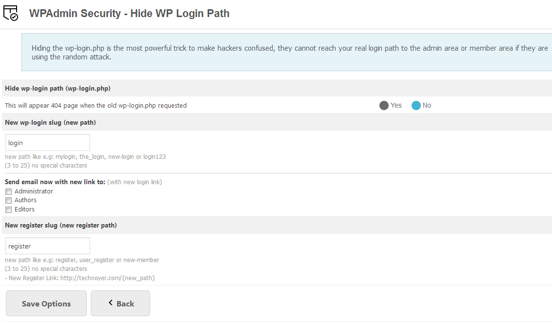
Task: Click the blue info notice about hiding wp-login.php
Action: pyautogui.click(x=287, y=52)
